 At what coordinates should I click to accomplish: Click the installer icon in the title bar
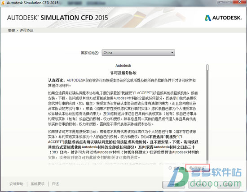pos(3,3)
